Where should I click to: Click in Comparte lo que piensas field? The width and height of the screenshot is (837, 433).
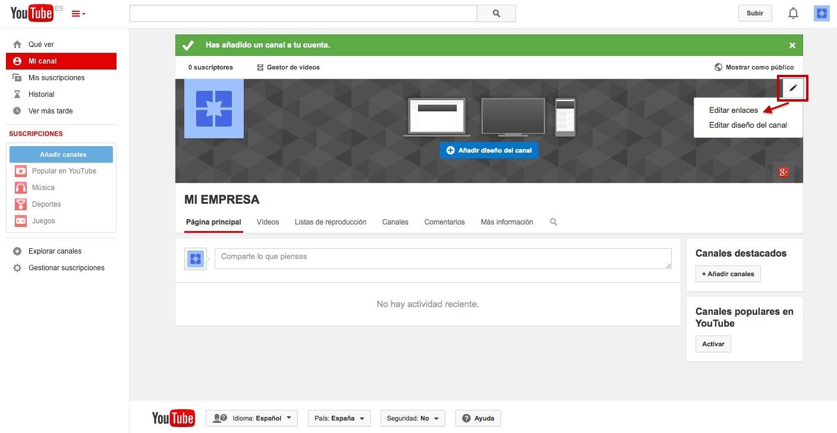tap(443, 258)
